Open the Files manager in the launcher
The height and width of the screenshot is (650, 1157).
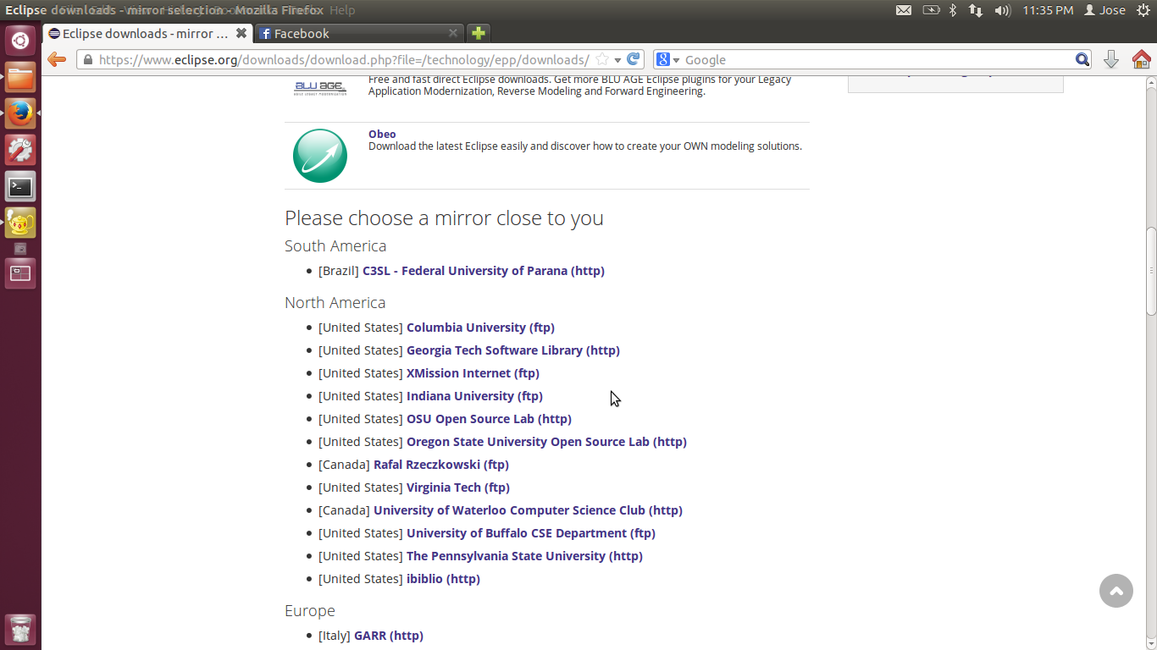click(20, 78)
